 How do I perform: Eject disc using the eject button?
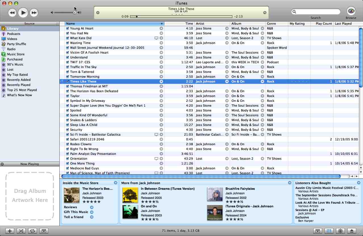[351, 231]
